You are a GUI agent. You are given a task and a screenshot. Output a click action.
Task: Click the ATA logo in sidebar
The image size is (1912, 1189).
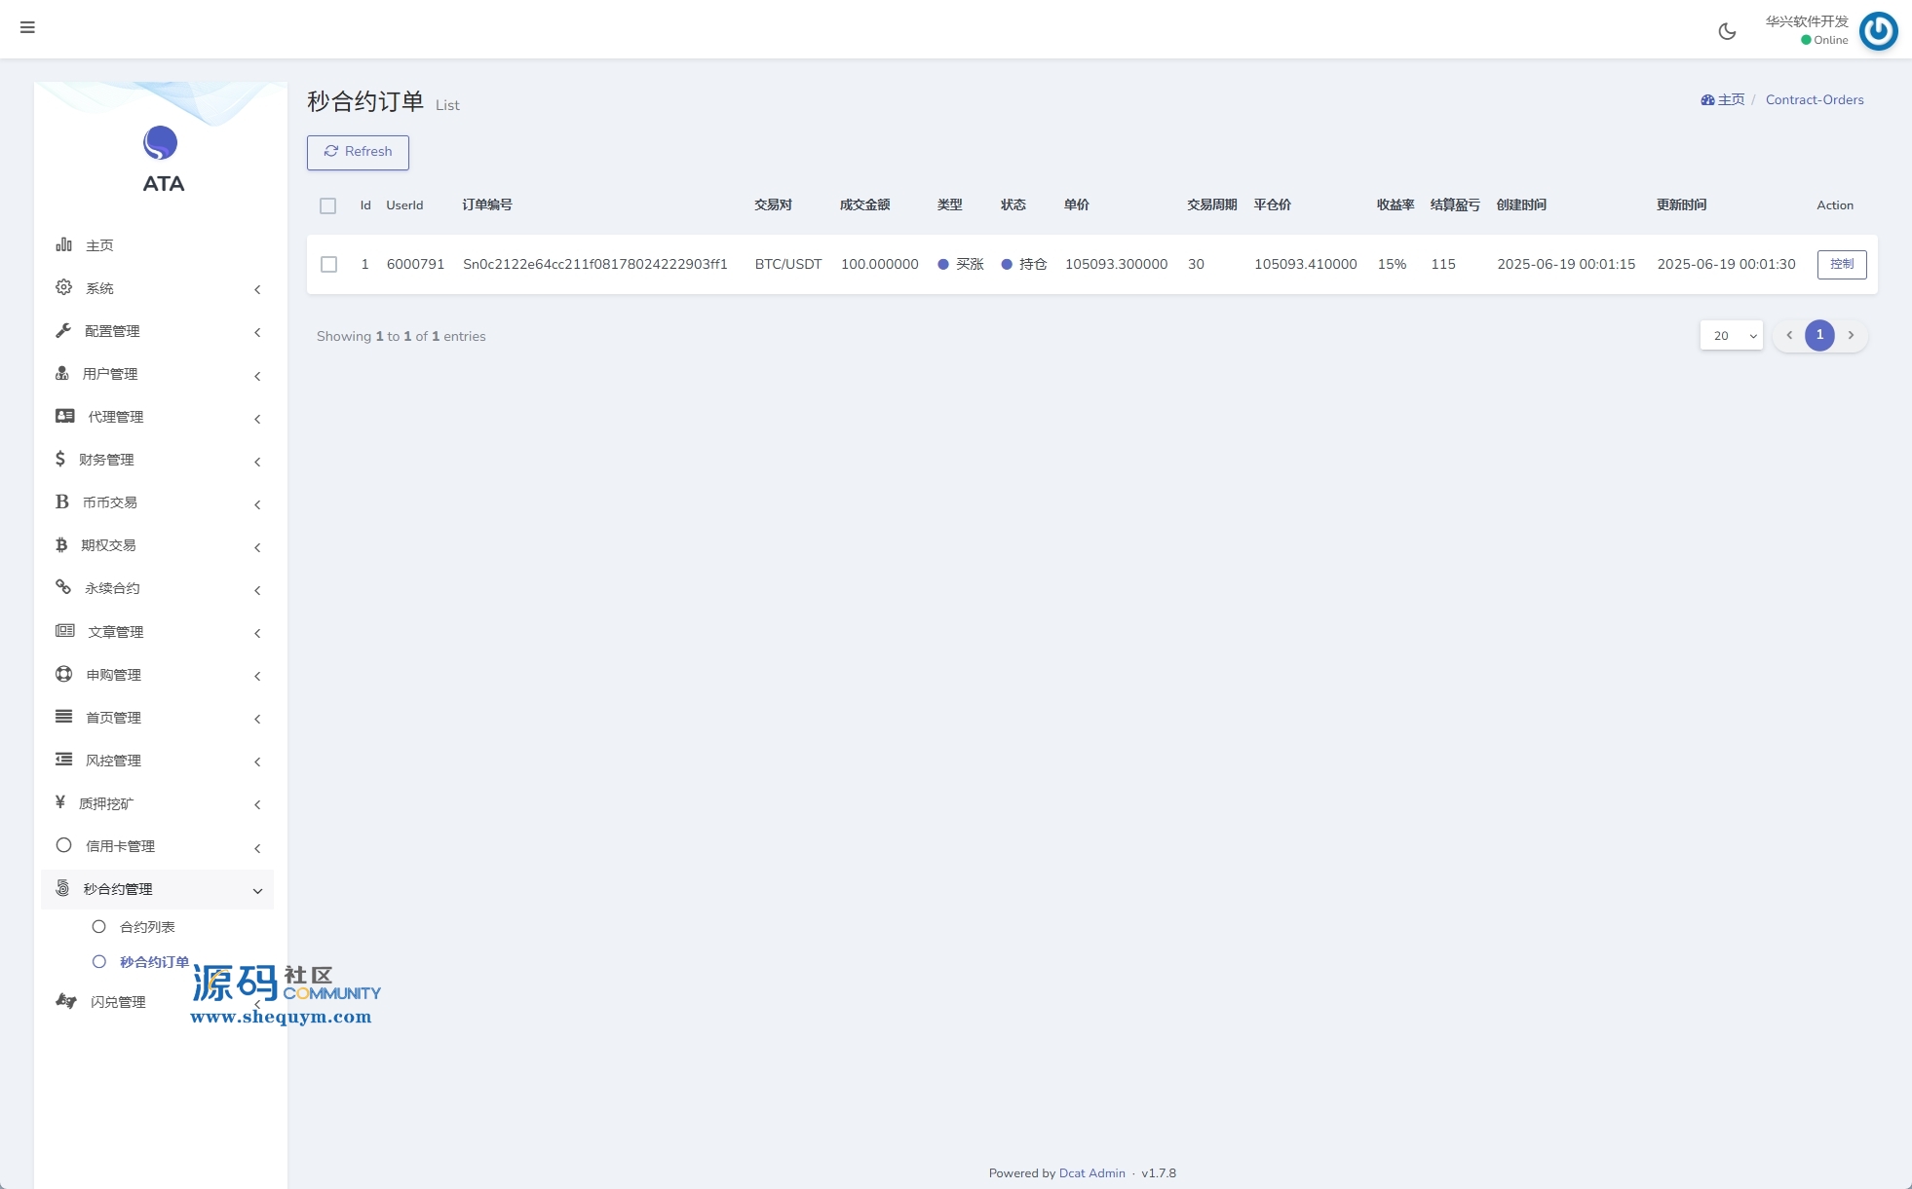pos(161,144)
